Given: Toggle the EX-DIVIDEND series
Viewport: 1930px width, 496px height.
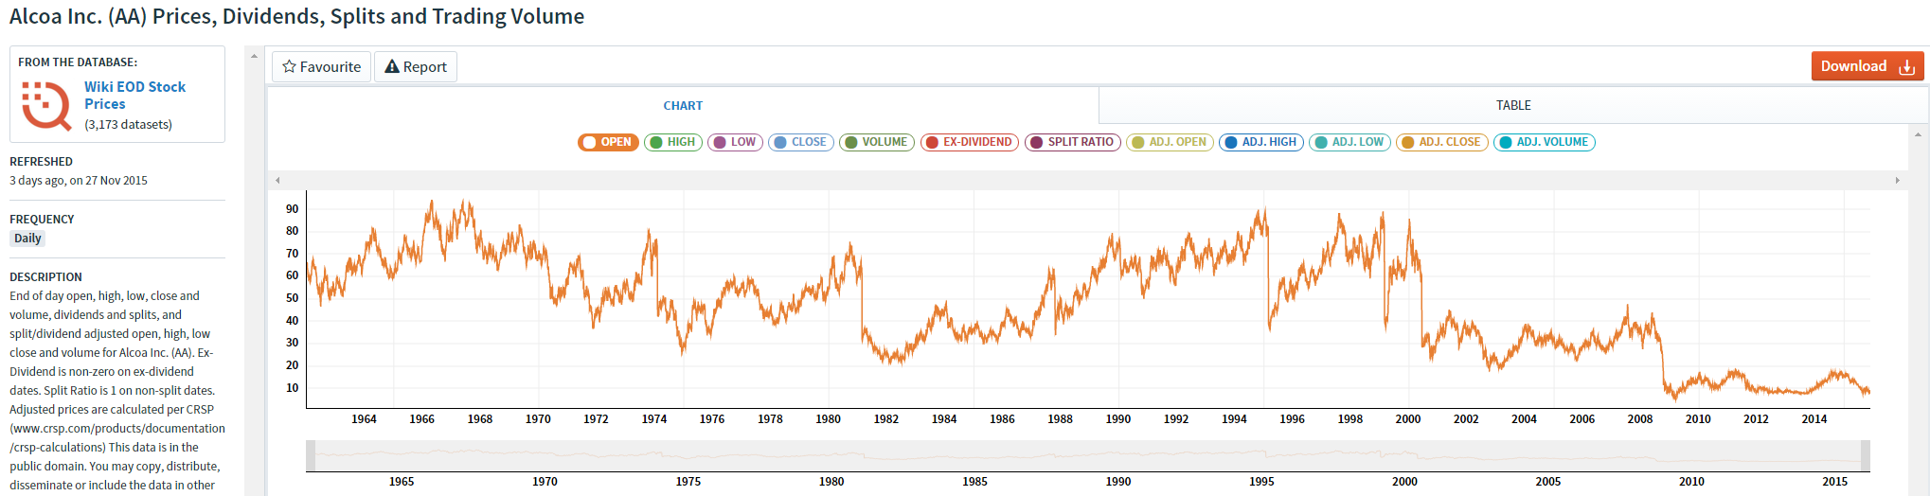Looking at the screenshot, I should click(970, 142).
